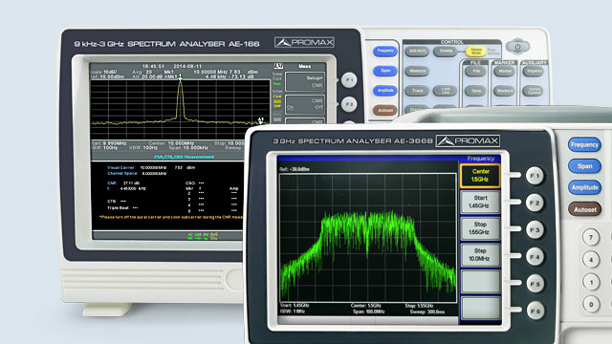
Task: Click the blue Span button on the AE-366B
Action: click(584, 166)
